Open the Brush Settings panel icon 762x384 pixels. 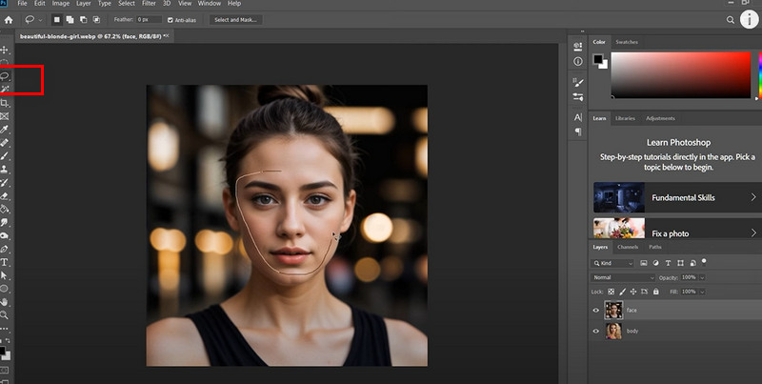coord(578,83)
